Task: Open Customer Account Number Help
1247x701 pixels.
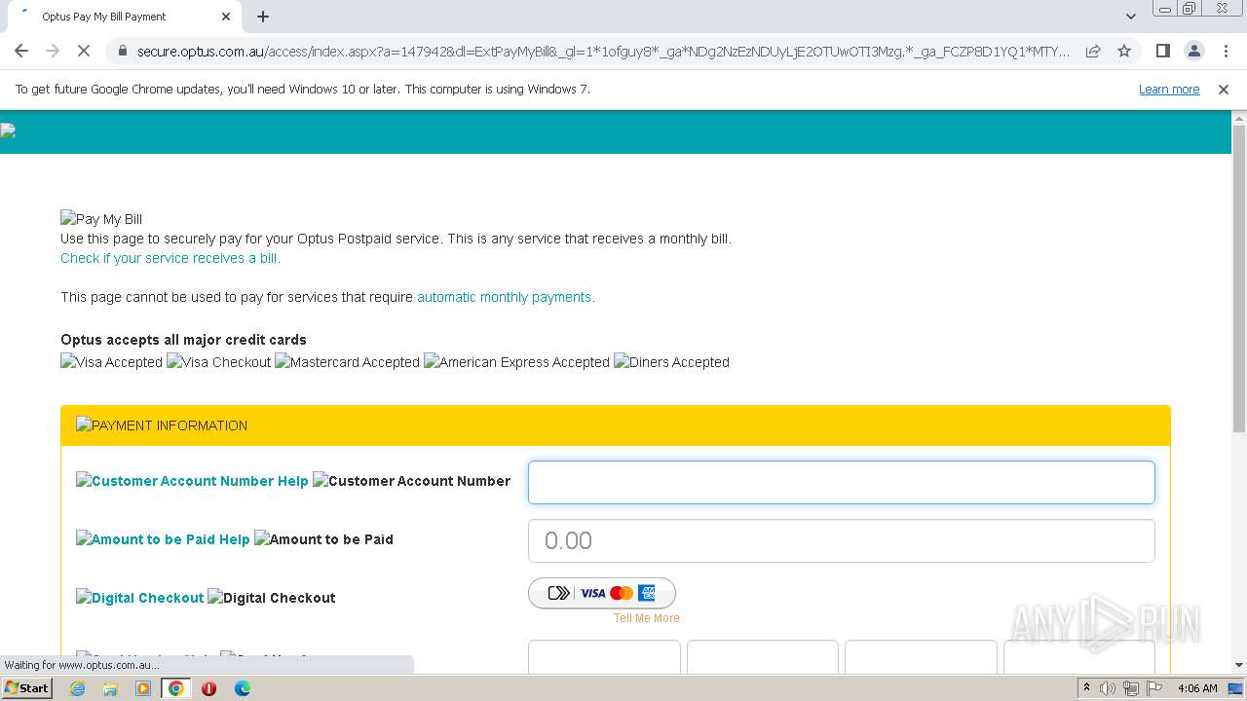Action: [x=192, y=481]
